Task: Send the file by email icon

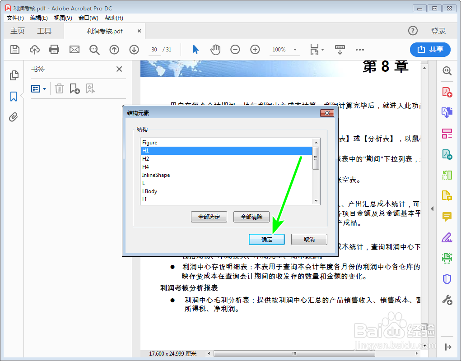Action: [x=75, y=50]
